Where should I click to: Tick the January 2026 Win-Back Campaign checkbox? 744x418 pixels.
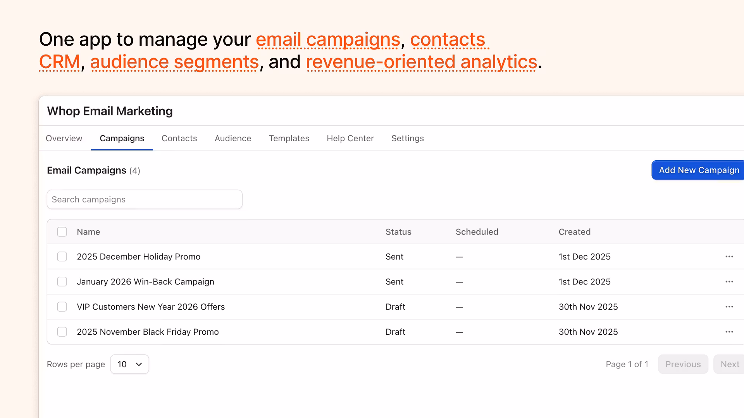point(62,282)
